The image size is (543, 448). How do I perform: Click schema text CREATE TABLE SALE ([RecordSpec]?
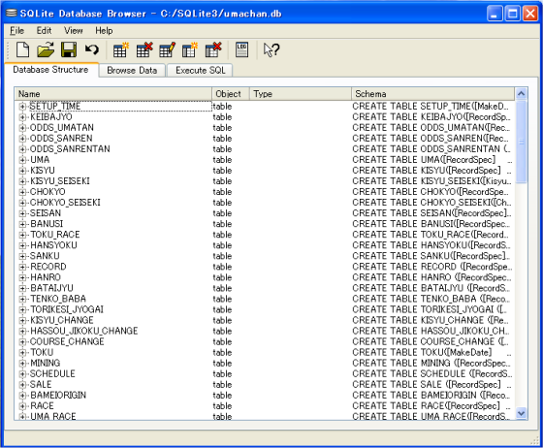427,385
